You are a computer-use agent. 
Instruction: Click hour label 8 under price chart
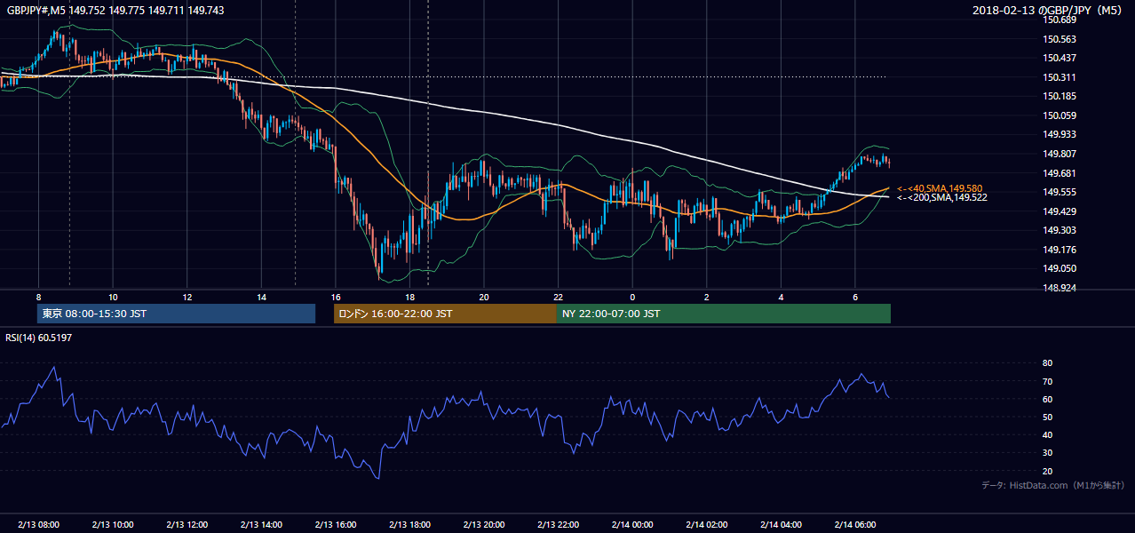(38, 297)
